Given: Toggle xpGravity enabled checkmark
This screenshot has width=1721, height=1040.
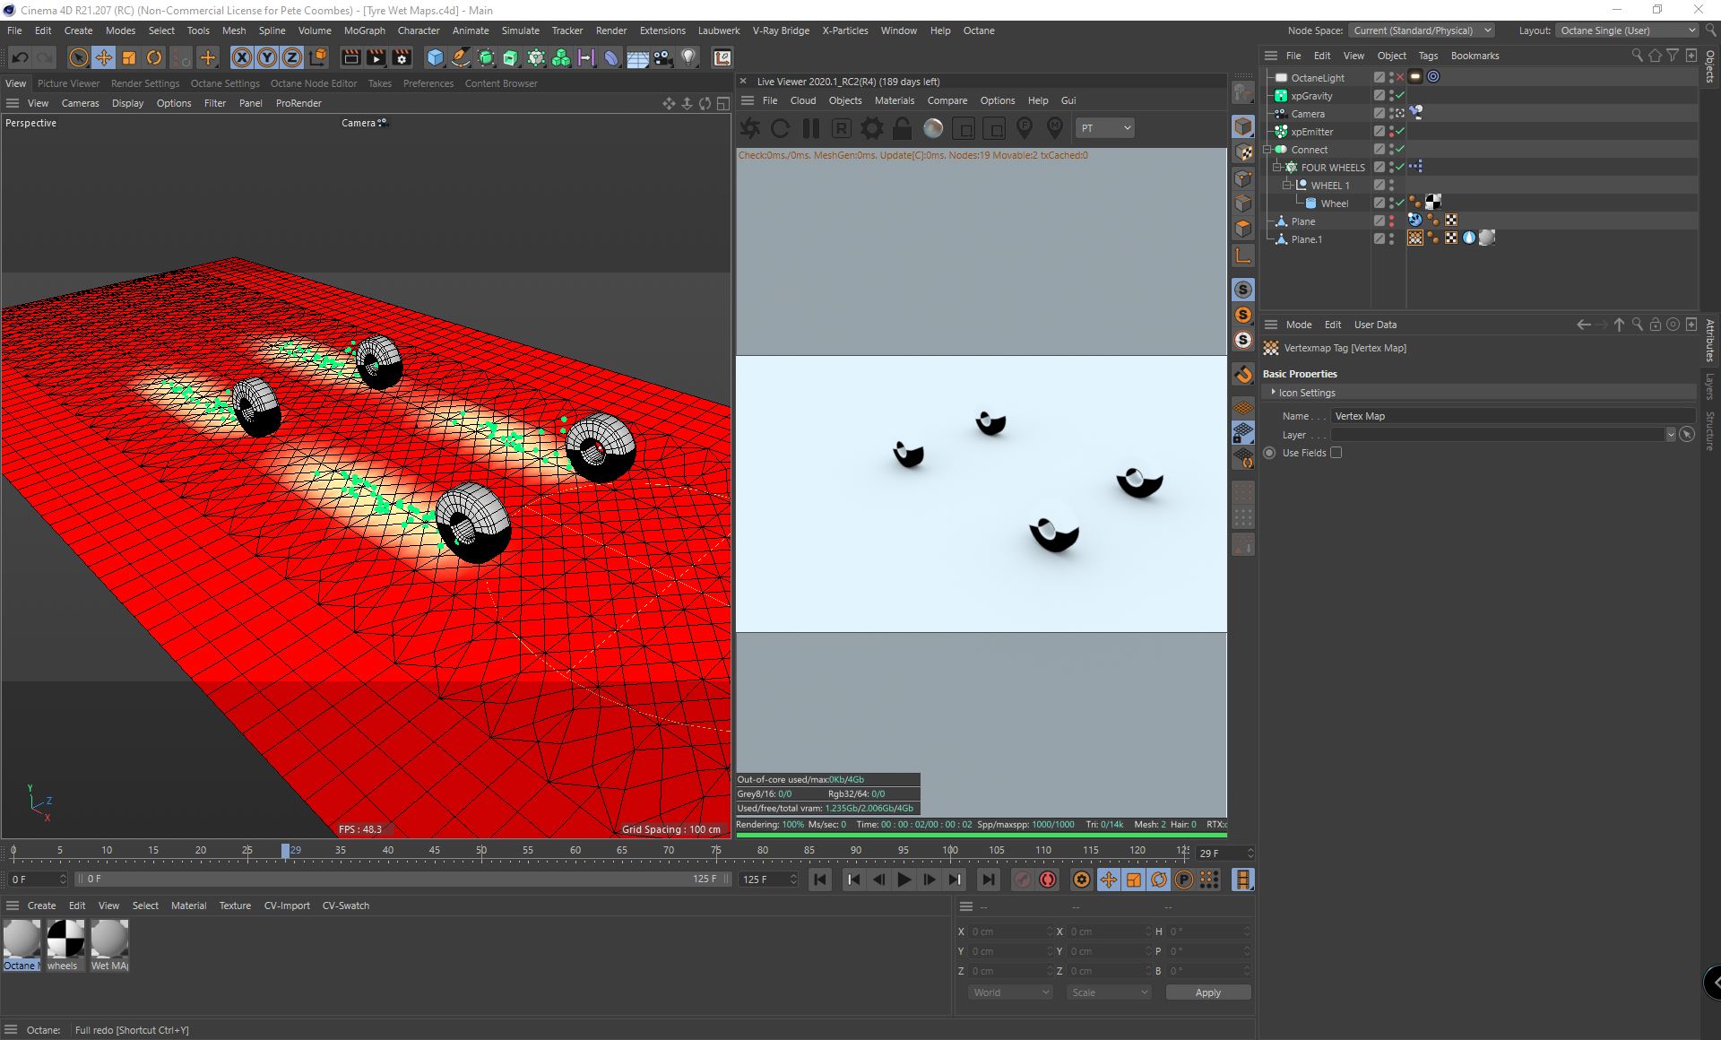Looking at the screenshot, I should 1399,96.
